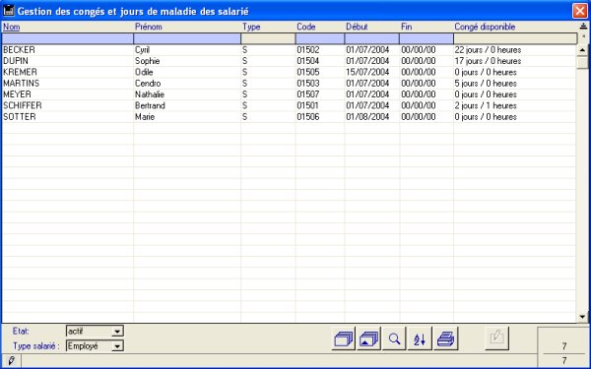
Task: Click first name Marie
Action: pyautogui.click(x=145, y=117)
